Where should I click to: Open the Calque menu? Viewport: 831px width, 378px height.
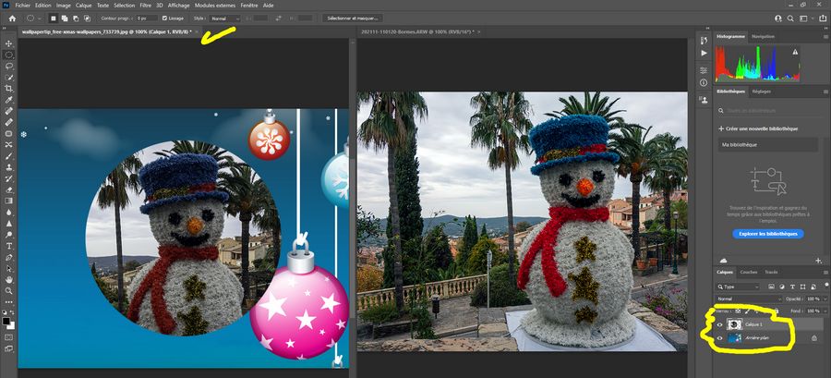[83, 5]
